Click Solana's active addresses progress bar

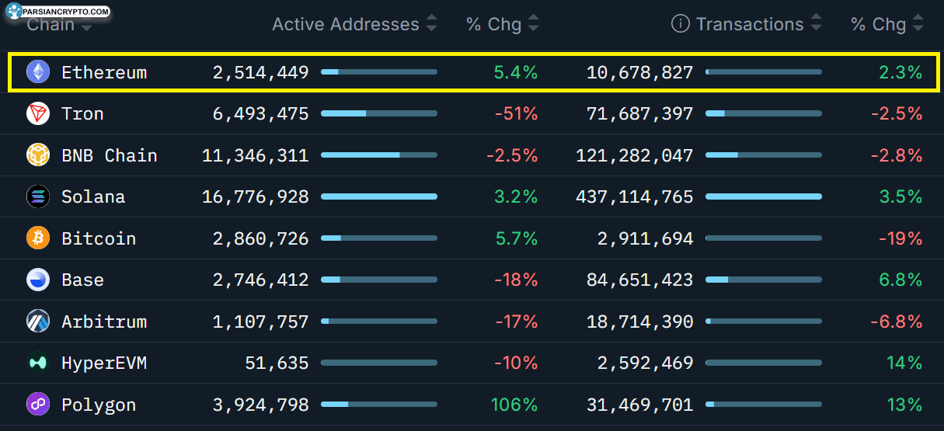379,197
